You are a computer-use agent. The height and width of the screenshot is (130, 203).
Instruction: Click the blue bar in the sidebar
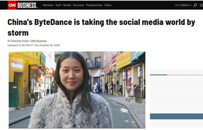176,116
